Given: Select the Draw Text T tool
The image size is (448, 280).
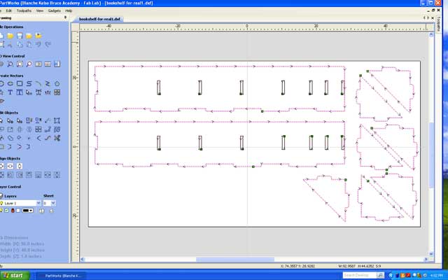Looking at the screenshot, I should pyautogui.click(x=10, y=92).
